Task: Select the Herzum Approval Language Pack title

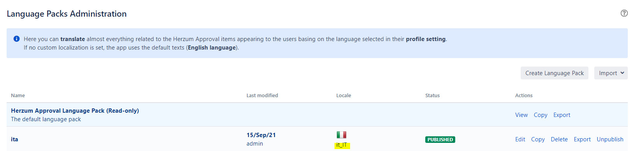Action: click(x=75, y=111)
